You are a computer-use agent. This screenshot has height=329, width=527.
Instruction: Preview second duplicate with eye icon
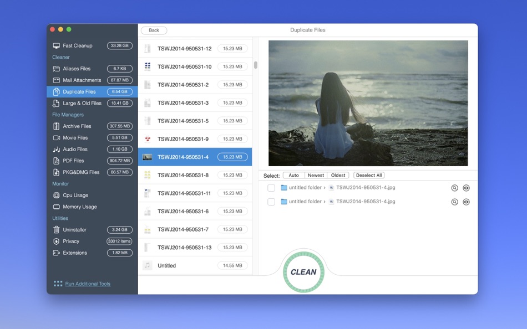(x=466, y=202)
